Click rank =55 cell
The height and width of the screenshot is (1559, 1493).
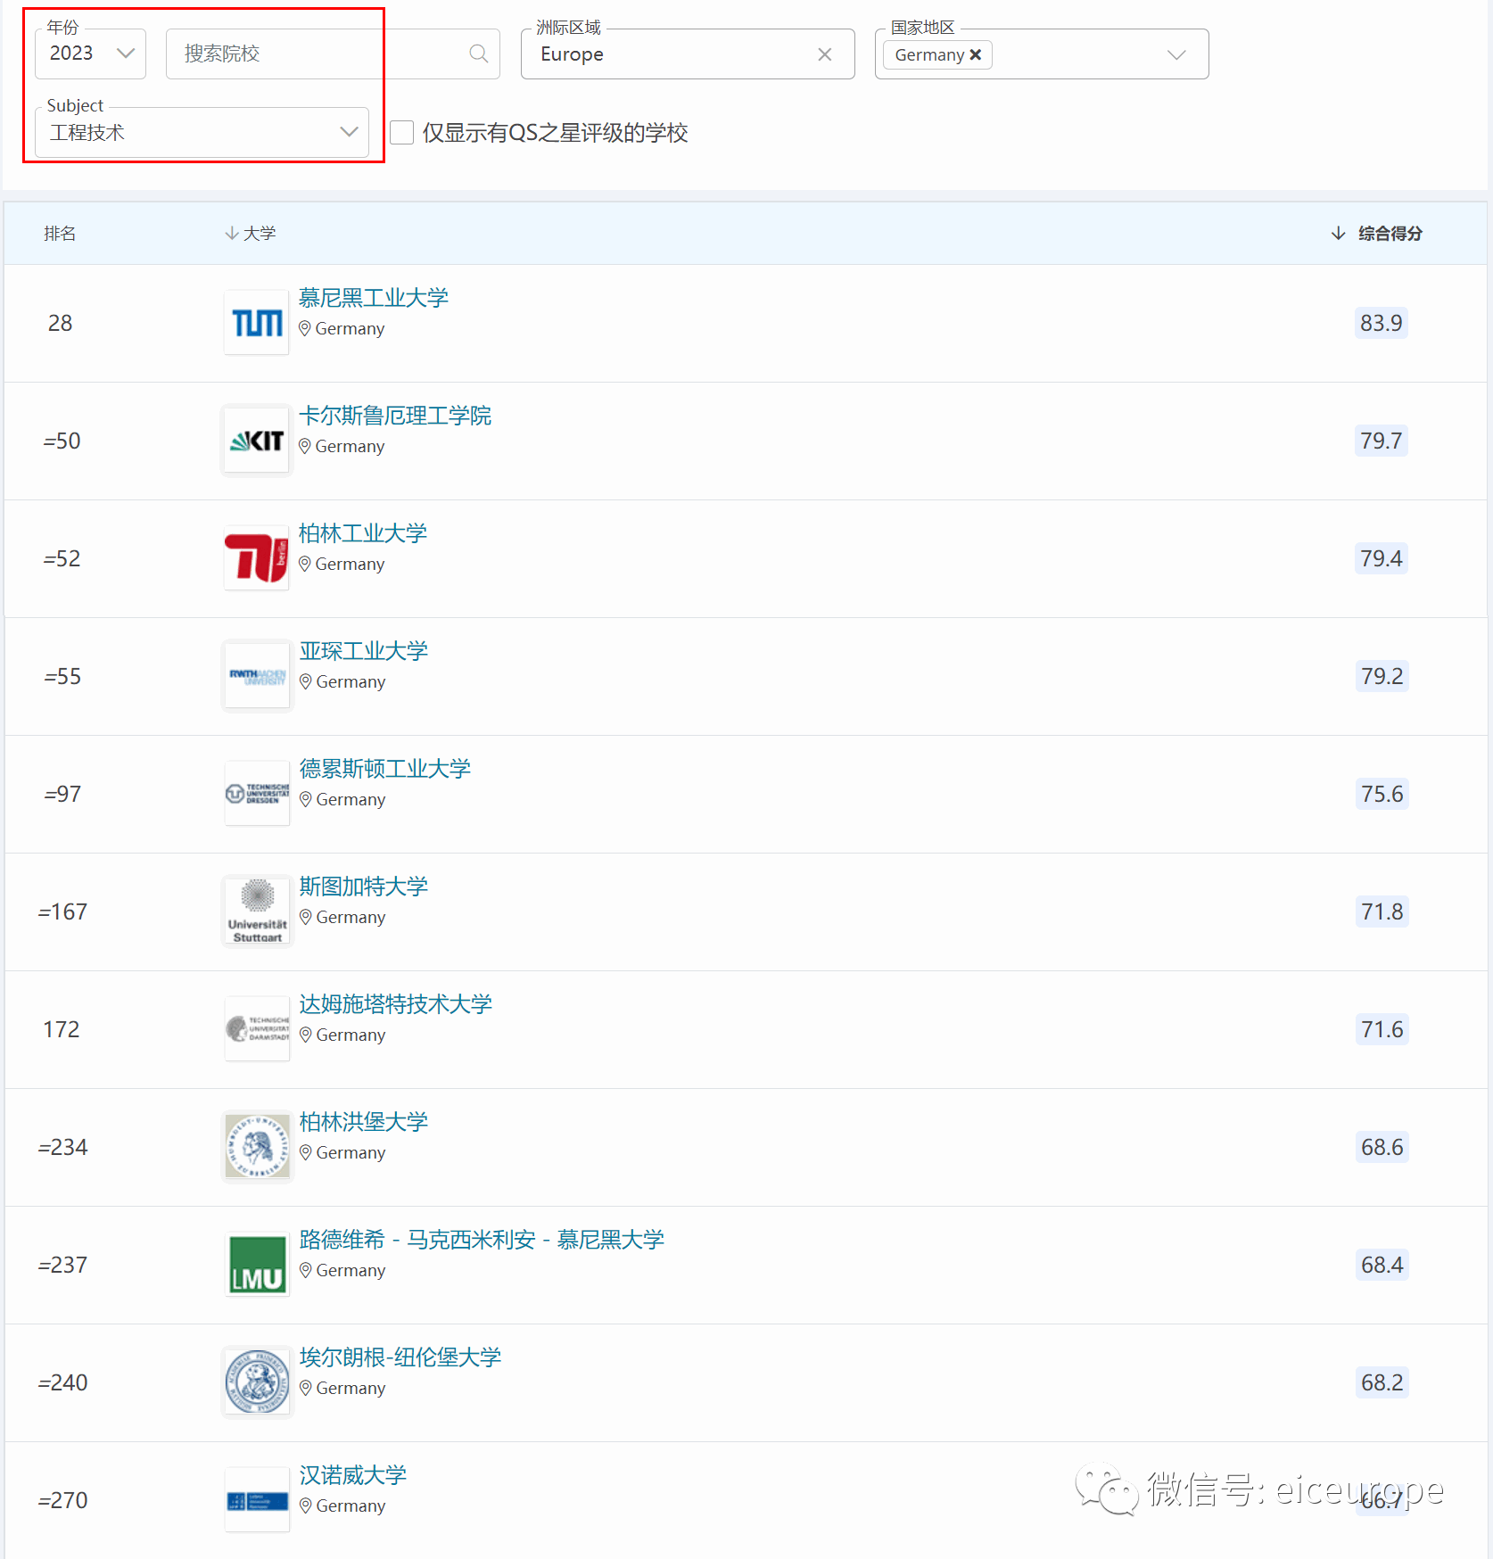click(x=62, y=676)
